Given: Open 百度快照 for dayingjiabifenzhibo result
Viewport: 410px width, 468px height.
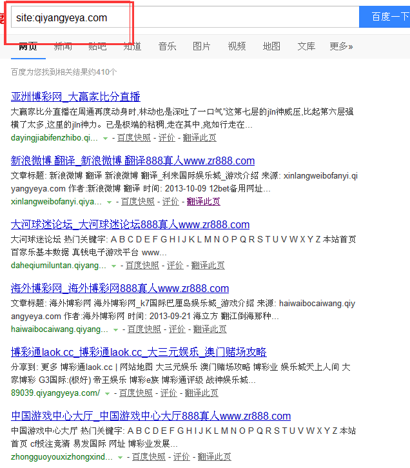Looking at the screenshot, I should [x=134, y=137].
